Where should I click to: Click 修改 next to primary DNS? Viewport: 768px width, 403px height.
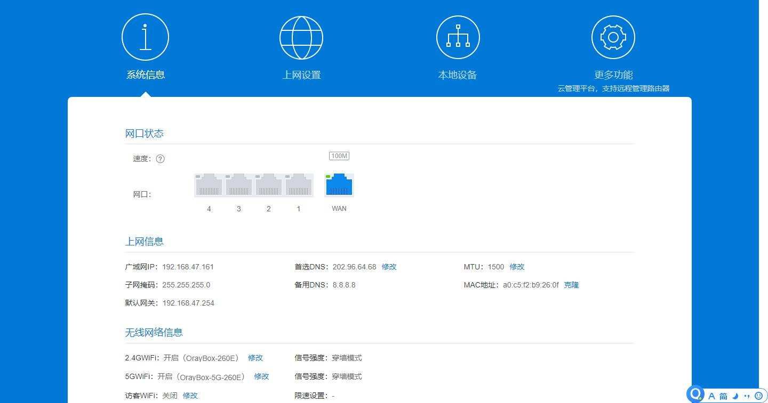(389, 267)
